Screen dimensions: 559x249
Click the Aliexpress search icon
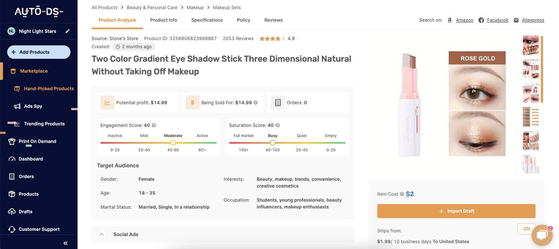(x=516, y=20)
